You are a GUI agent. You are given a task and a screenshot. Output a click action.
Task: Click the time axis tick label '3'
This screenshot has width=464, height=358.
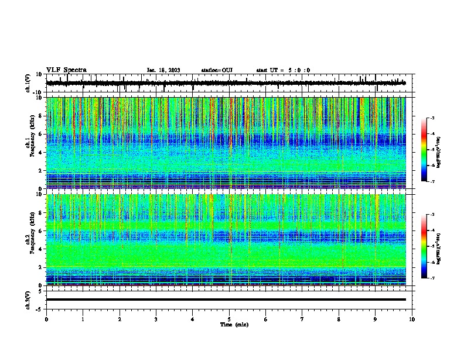156,319
